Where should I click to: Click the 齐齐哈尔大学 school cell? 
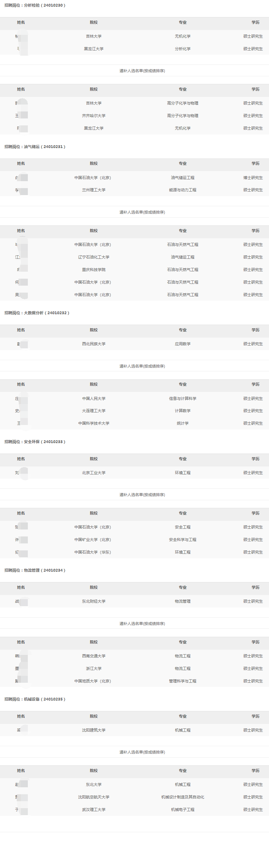coord(94,116)
